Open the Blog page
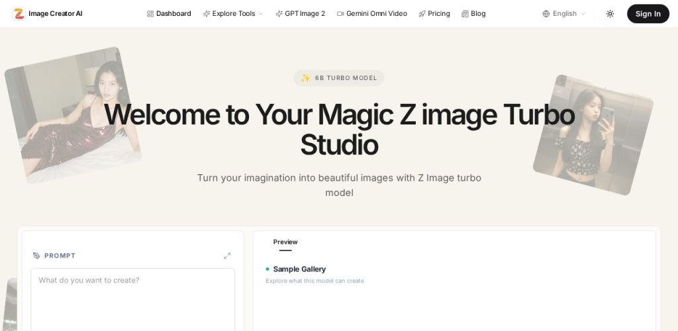 click(x=474, y=14)
